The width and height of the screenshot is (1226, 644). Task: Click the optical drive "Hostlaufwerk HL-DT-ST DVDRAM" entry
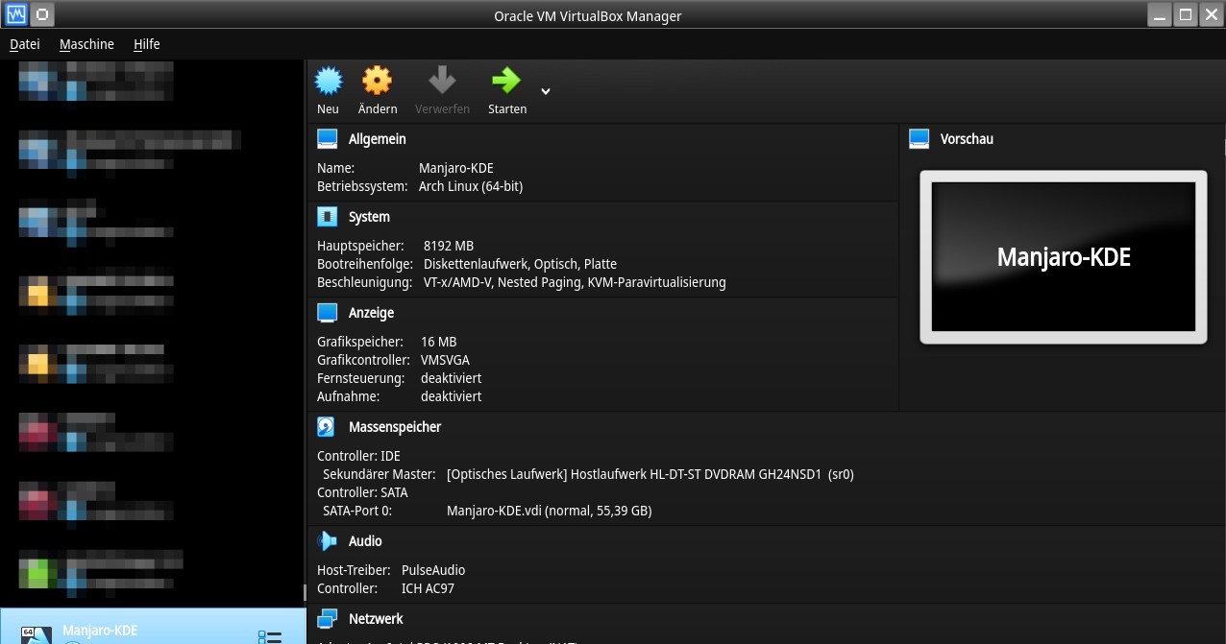coord(650,474)
